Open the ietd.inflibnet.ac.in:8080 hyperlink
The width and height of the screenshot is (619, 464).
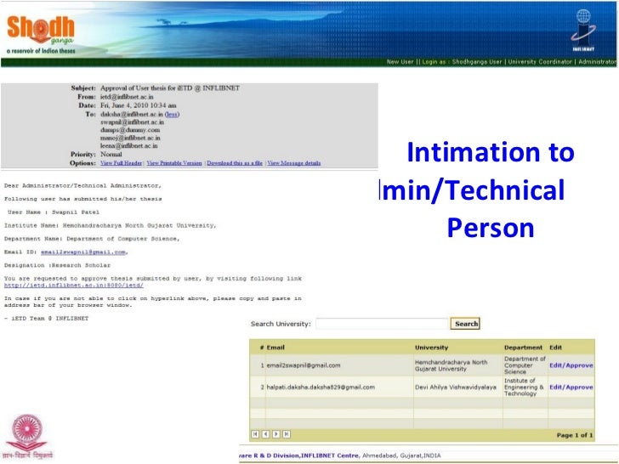74,285
